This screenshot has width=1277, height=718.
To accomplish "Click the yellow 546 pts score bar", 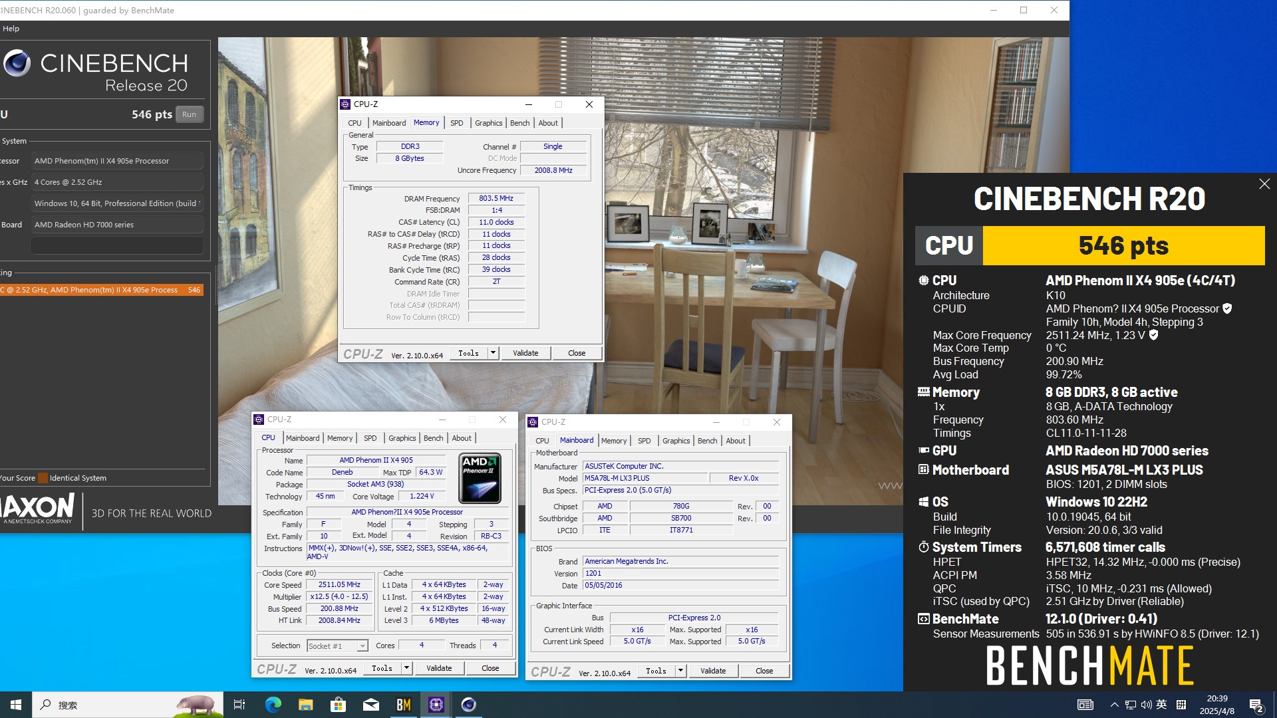I will [x=1123, y=245].
